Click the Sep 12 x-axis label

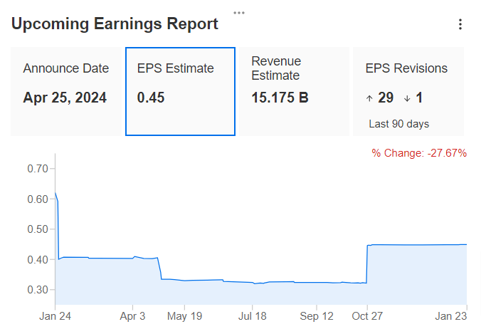tap(317, 316)
